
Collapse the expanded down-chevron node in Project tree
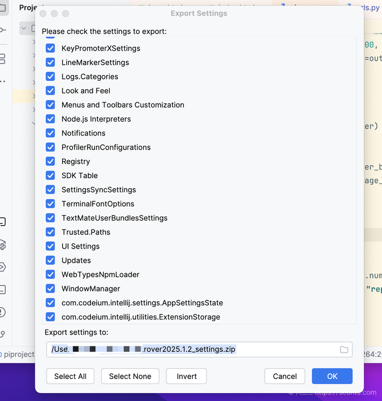click(34, 123)
